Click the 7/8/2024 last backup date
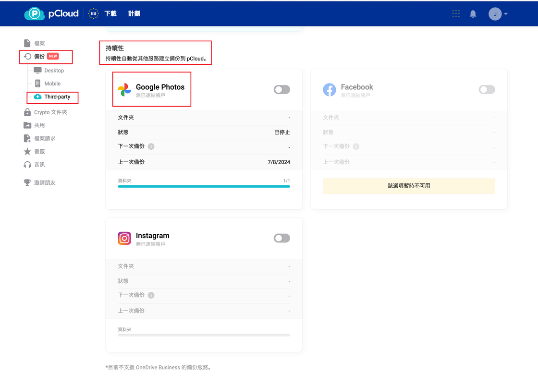The height and width of the screenshot is (384, 538). pos(279,162)
